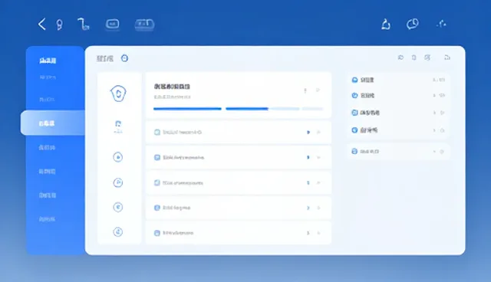This screenshot has height=282, width=491.
Task: Check the box on the first list row
Action: (x=157, y=133)
